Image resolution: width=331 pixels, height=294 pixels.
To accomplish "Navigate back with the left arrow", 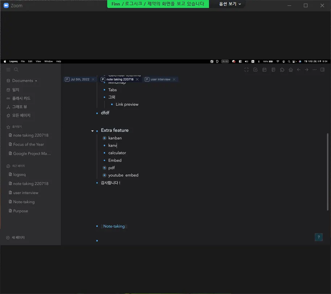I will pyautogui.click(x=299, y=70).
